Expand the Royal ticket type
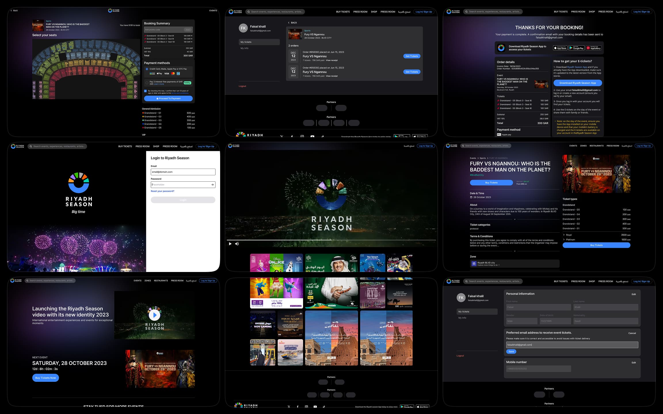This screenshot has height=414, width=663. tap(564, 235)
